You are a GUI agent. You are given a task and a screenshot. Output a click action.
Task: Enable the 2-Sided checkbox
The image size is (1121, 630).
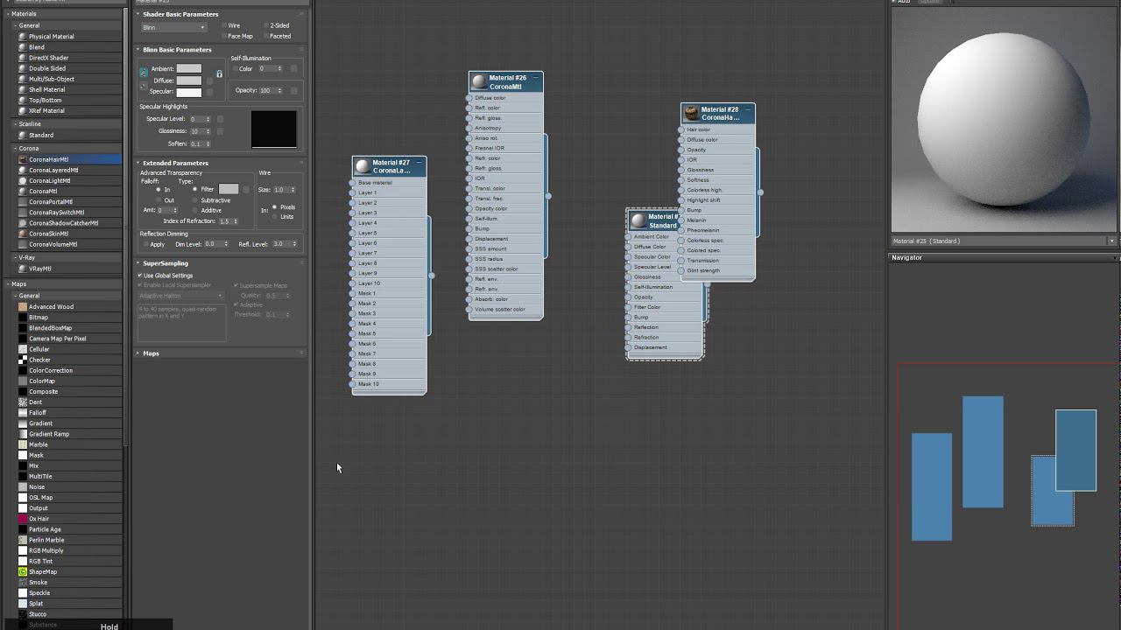(x=266, y=25)
